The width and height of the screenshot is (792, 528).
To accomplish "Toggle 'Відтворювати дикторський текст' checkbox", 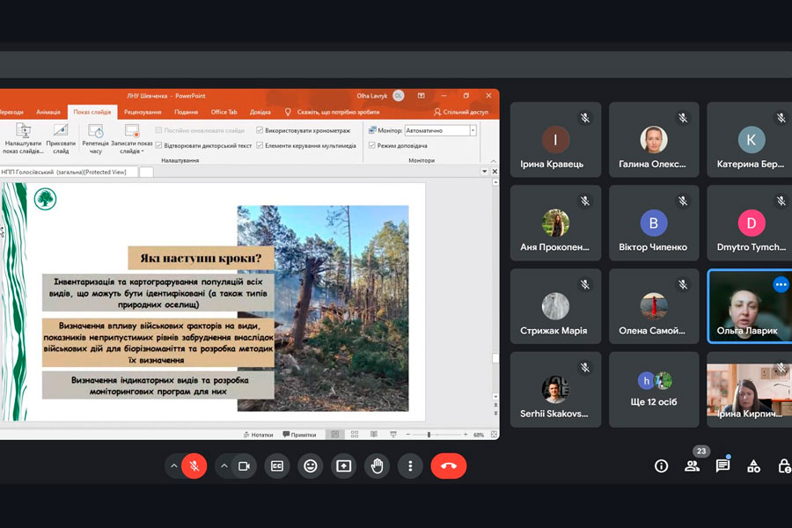I will 159,145.
